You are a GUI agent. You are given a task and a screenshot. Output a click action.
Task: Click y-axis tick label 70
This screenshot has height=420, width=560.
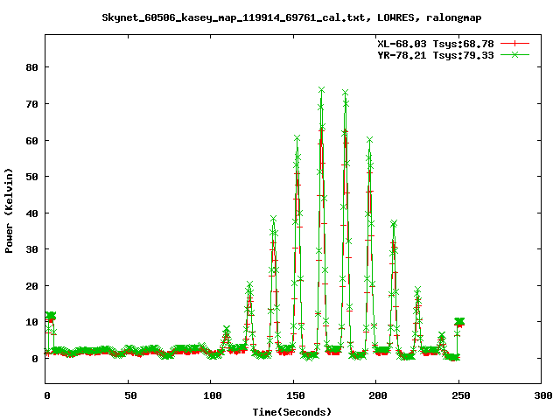click(31, 104)
